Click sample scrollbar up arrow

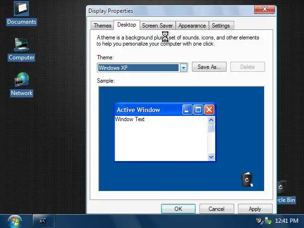[x=211, y=120]
